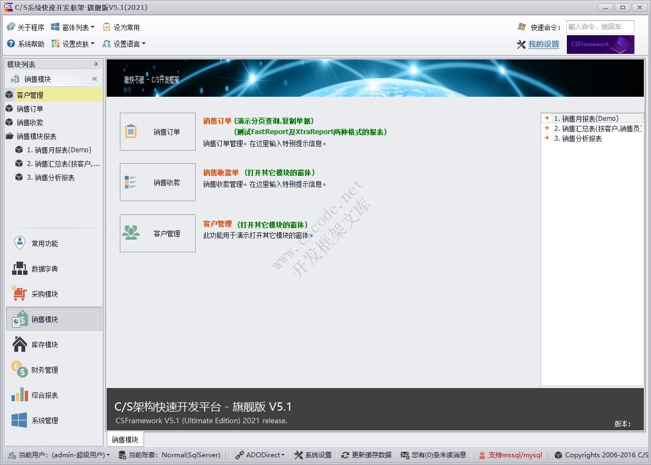
Task: Open the 窗体列表 dropdown
Action: [x=72, y=26]
